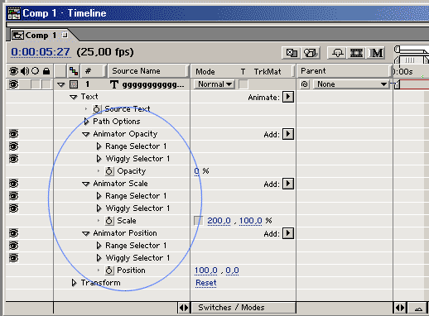The image size is (429, 316).
Task: Open the Animate menu arrow button
Action: click(288, 97)
